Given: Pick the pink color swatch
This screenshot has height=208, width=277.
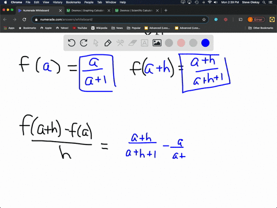Looking at the screenshot, I should 181,43.
